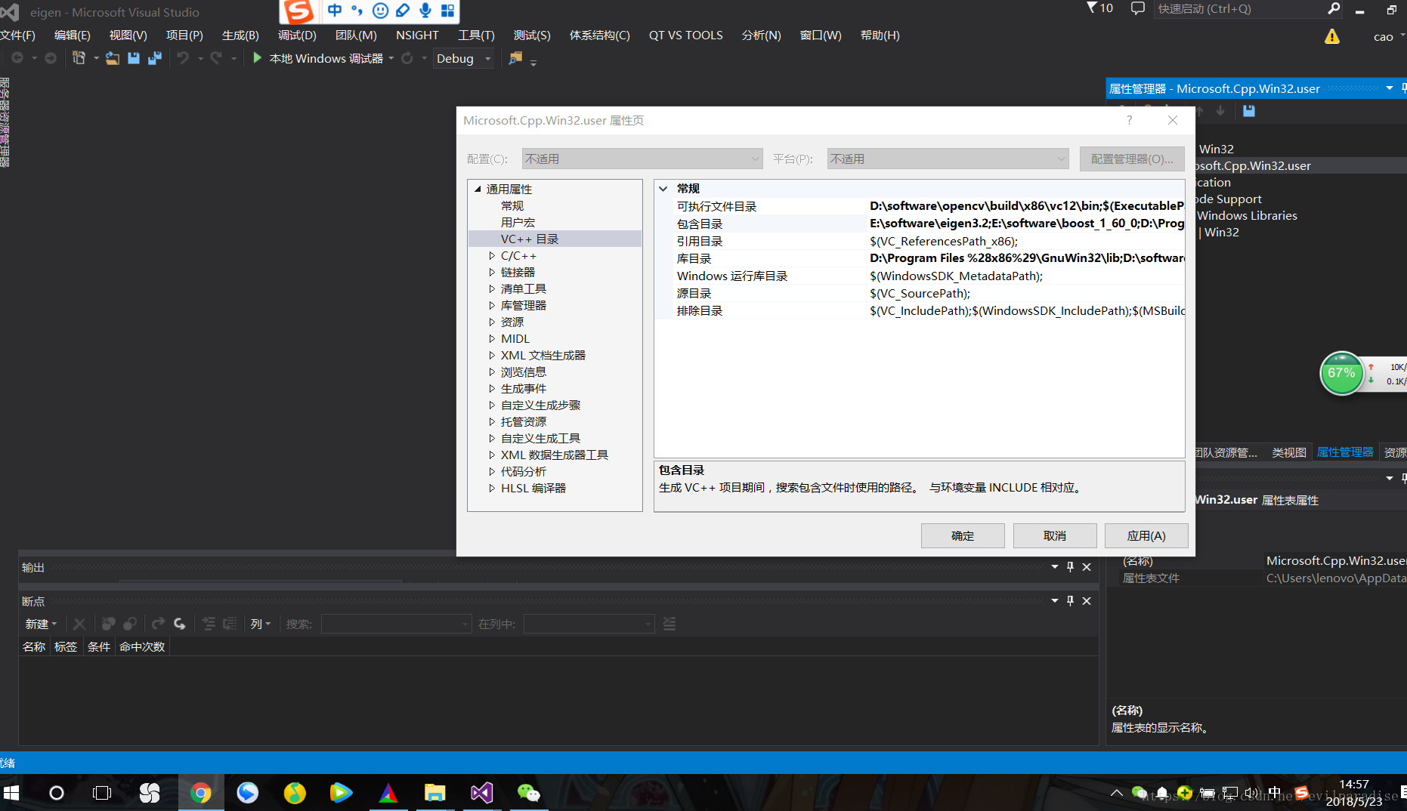Click the Redo toolbar icon
This screenshot has height=811, width=1407.
point(216,58)
